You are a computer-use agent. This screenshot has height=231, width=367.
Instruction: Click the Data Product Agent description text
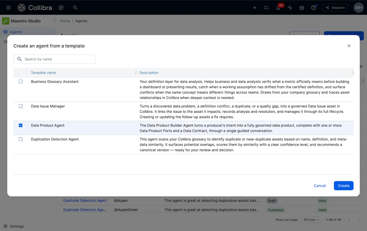click(x=241, y=128)
